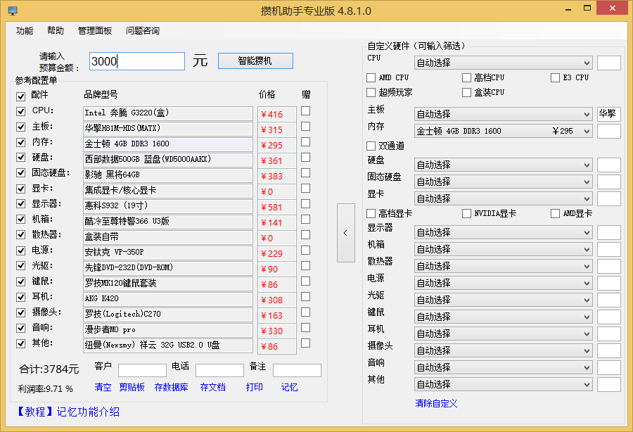Click the 记忆 link
633x432 pixels.
click(290, 387)
